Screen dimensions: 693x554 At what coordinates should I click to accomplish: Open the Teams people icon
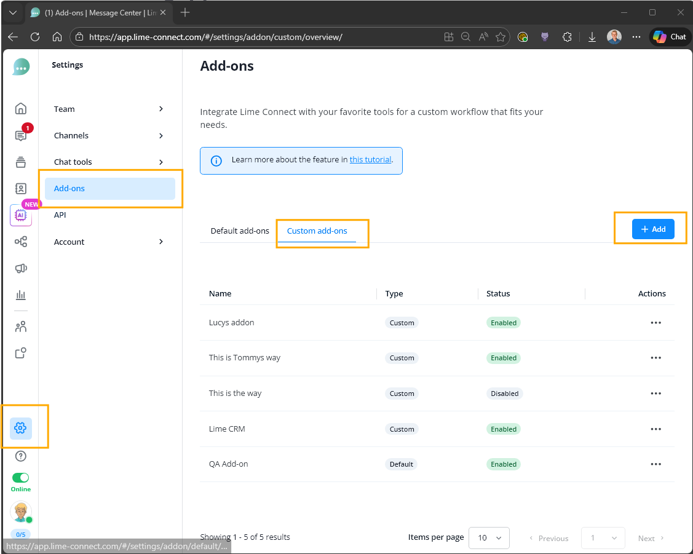click(x=20, y=326)
